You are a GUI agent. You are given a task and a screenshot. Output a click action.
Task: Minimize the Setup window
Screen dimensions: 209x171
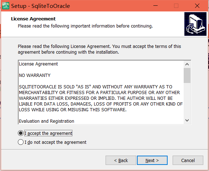coord(156,6)
